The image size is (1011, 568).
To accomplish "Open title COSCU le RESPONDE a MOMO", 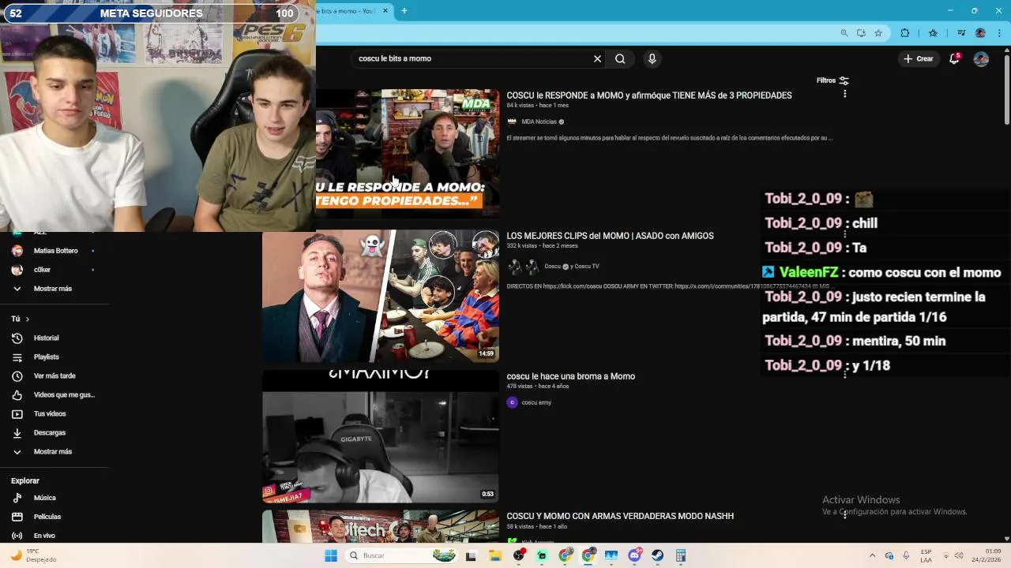I will pos(649,95).
